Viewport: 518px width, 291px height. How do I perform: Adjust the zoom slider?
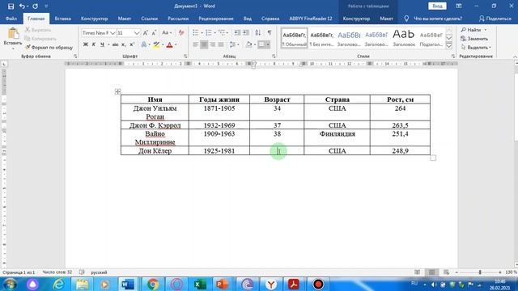click(480, 272)
